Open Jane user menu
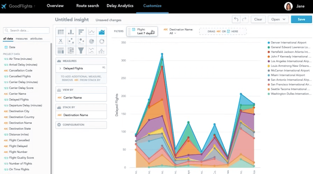The width and height of the screenshot is (313, 174). pos(300,6)
